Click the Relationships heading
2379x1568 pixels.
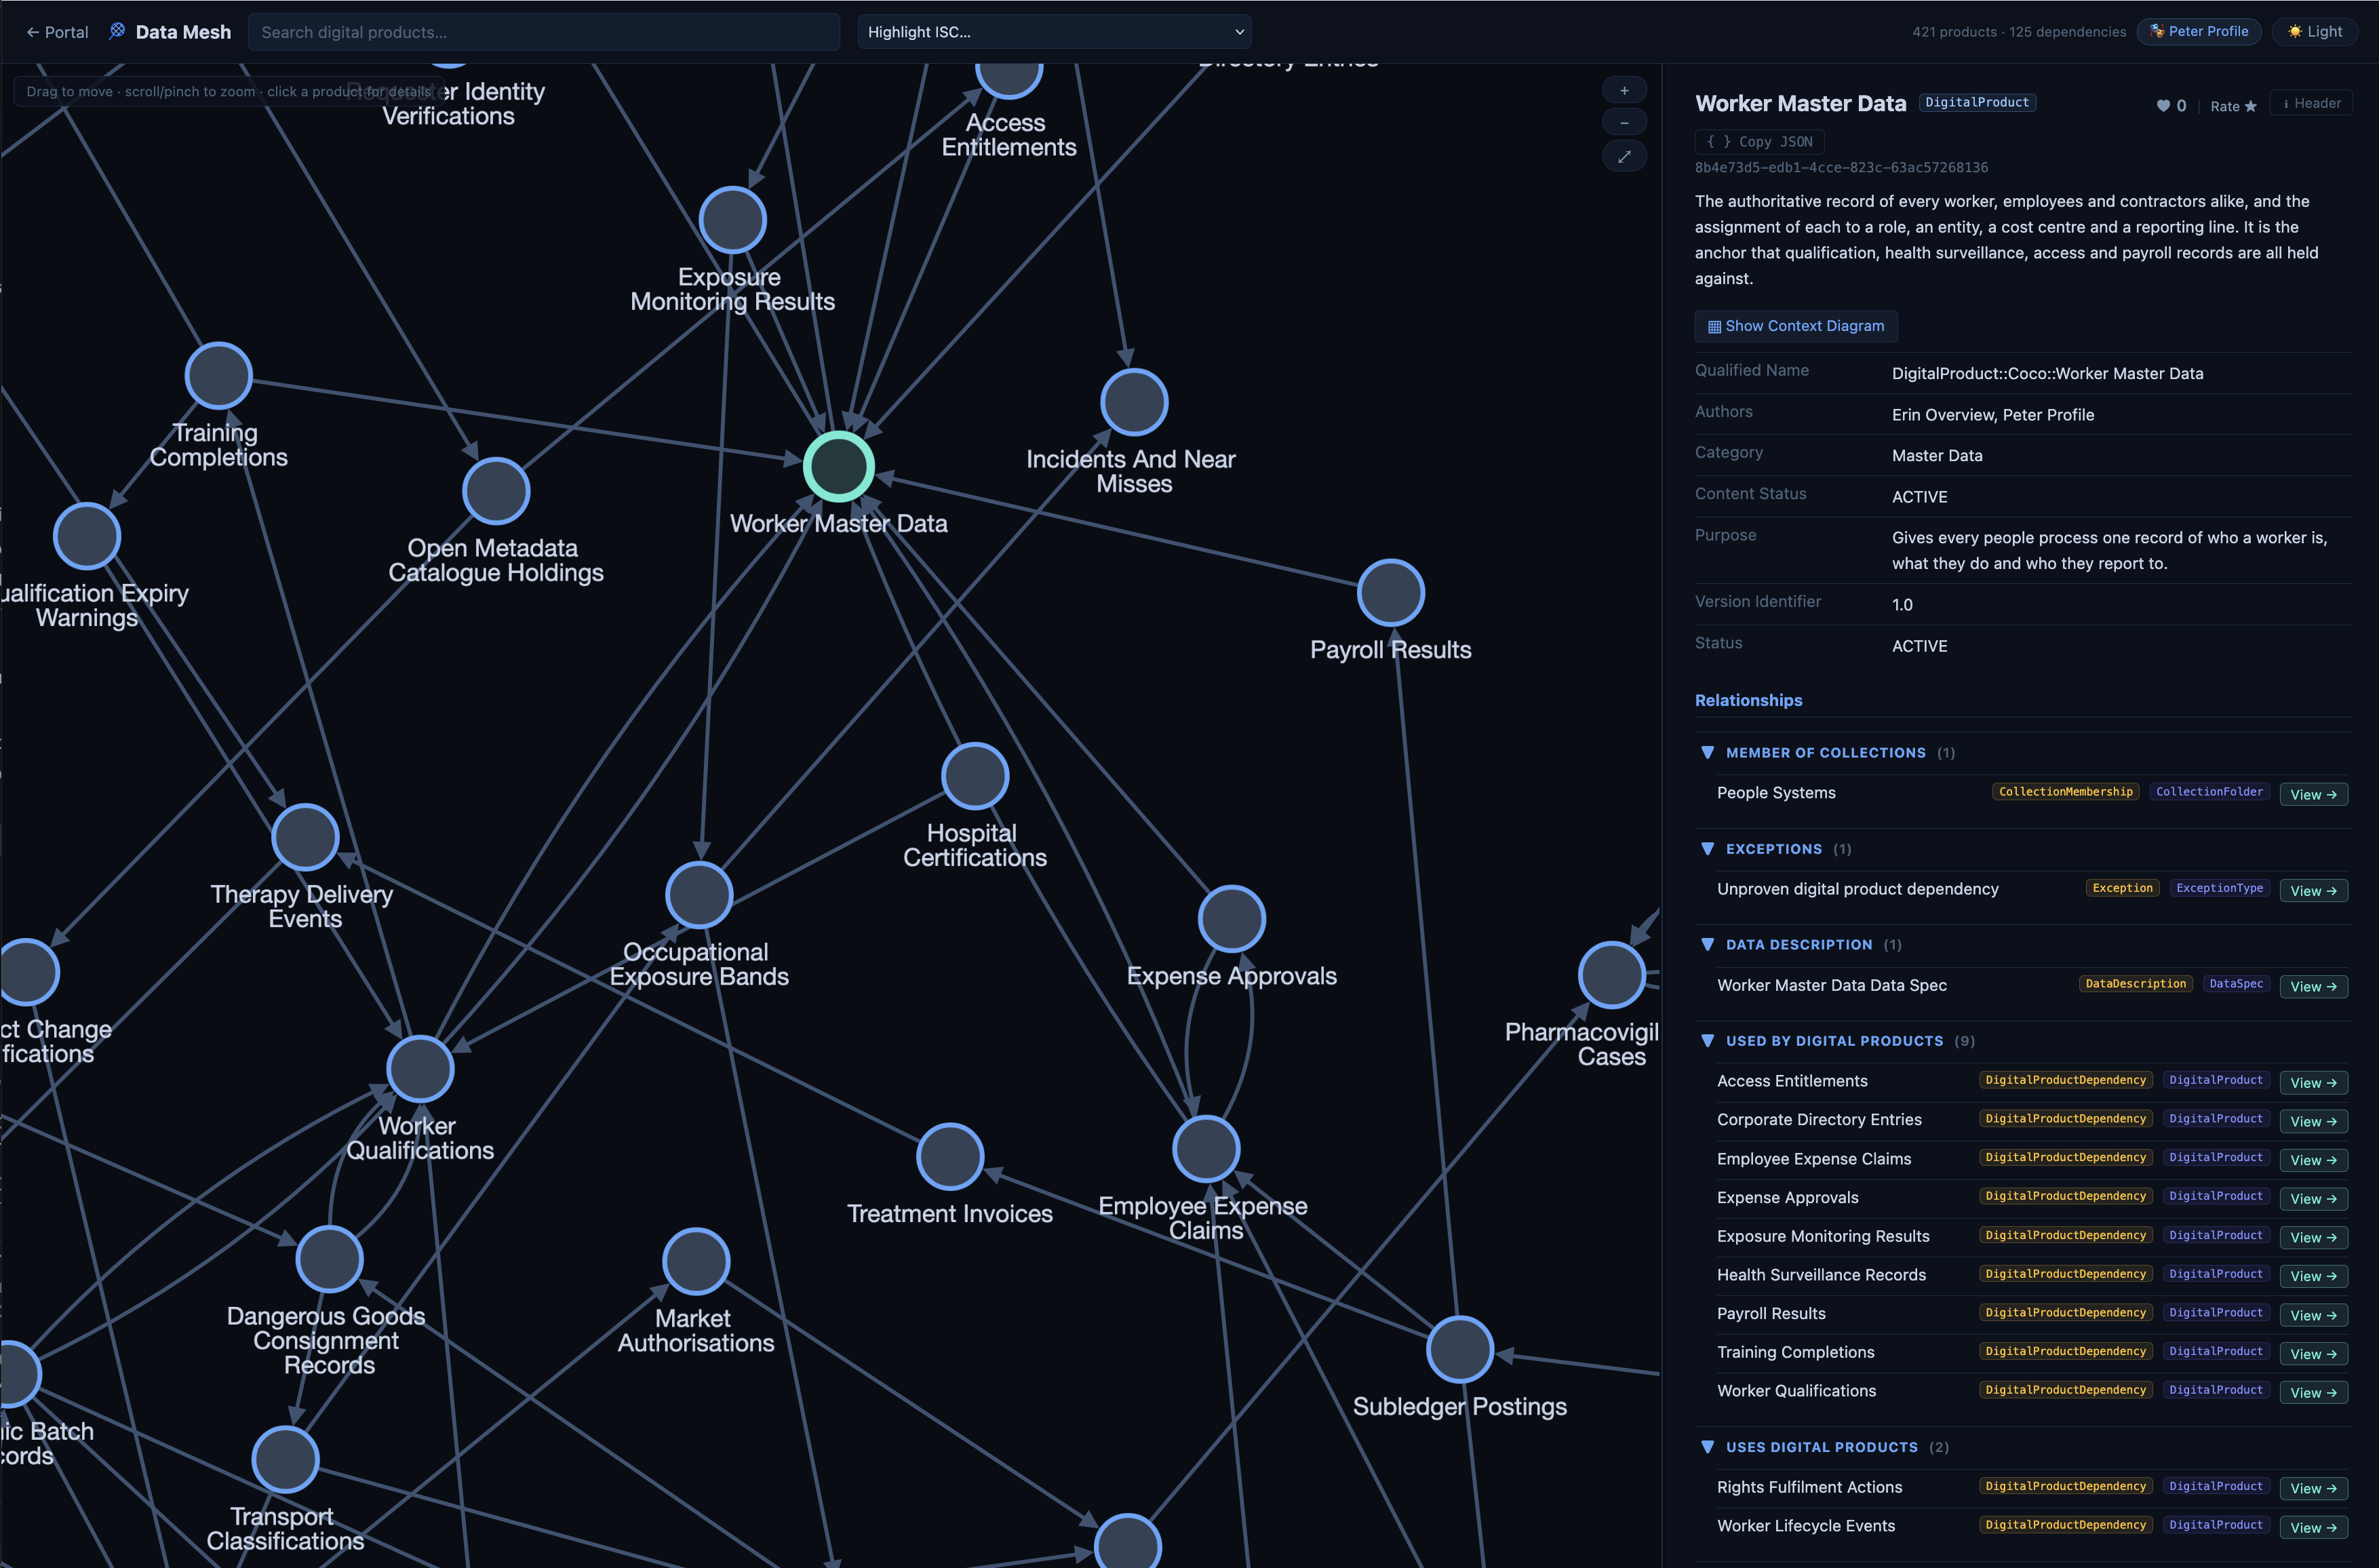click(x=1748, y=700)
